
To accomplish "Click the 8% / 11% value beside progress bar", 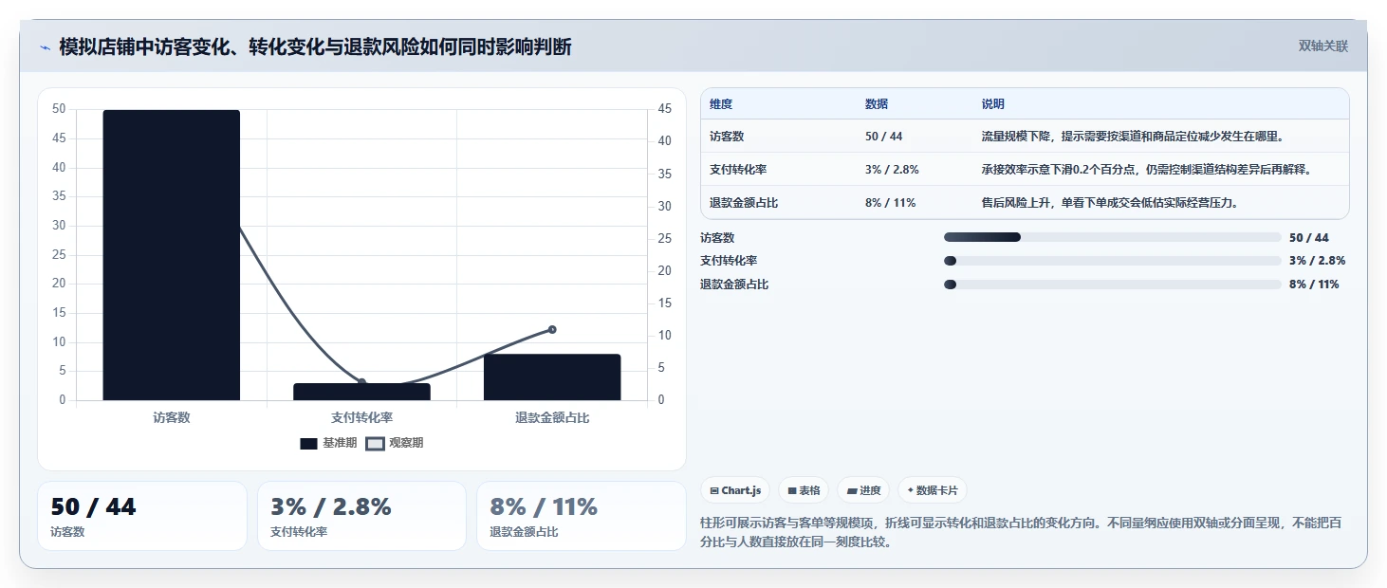I will point(1314,285).
